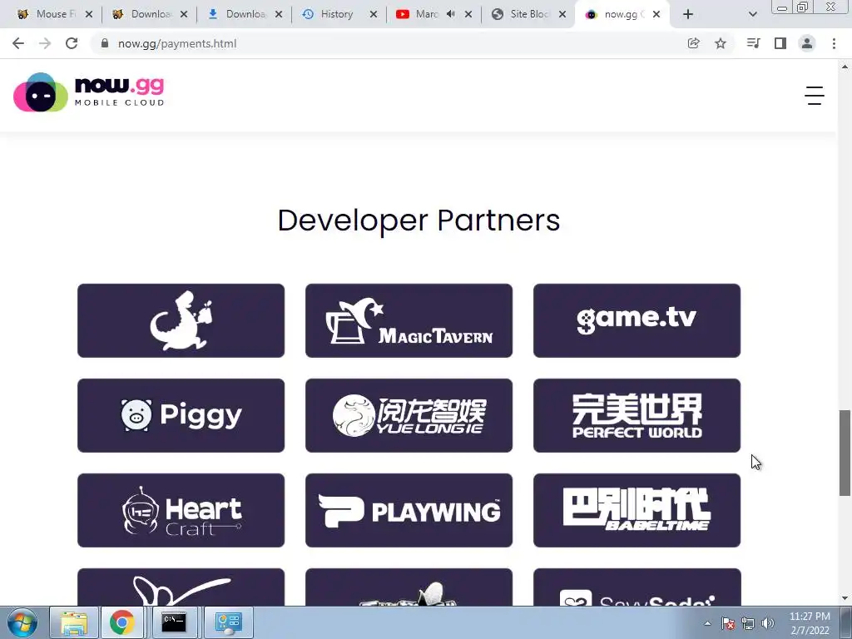The height and width of the screenshot is (639, 852).
Task: Open the Command Prompt taskbar icon
Action: pos(174,622)
